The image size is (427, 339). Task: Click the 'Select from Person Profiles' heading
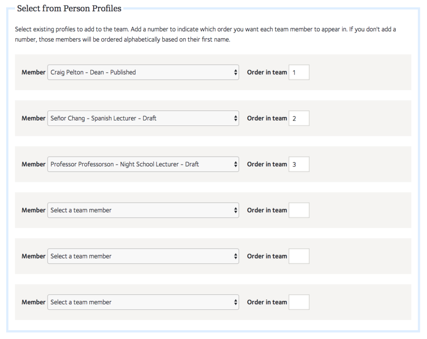click(69, 8)
